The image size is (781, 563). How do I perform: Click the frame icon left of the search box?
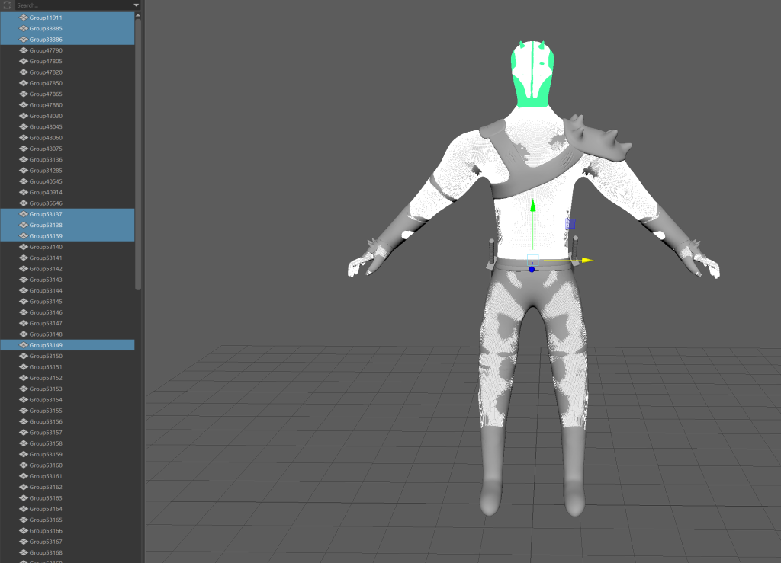[x=8, y=5]
